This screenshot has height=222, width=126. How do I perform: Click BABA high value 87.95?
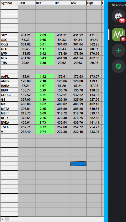point(94,86)
